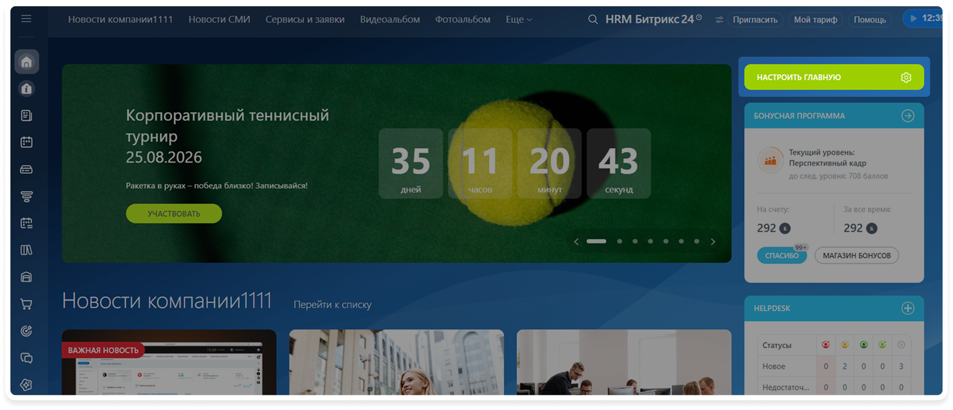Open the target goals sidebar icon
The width and height of the screenshot is (953, 410).
click(x=27, y=331)
